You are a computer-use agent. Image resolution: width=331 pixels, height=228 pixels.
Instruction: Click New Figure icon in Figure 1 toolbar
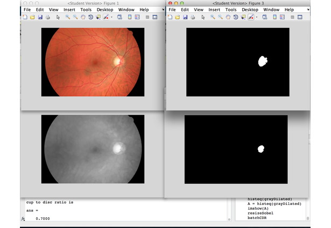[x=25, y=17]
